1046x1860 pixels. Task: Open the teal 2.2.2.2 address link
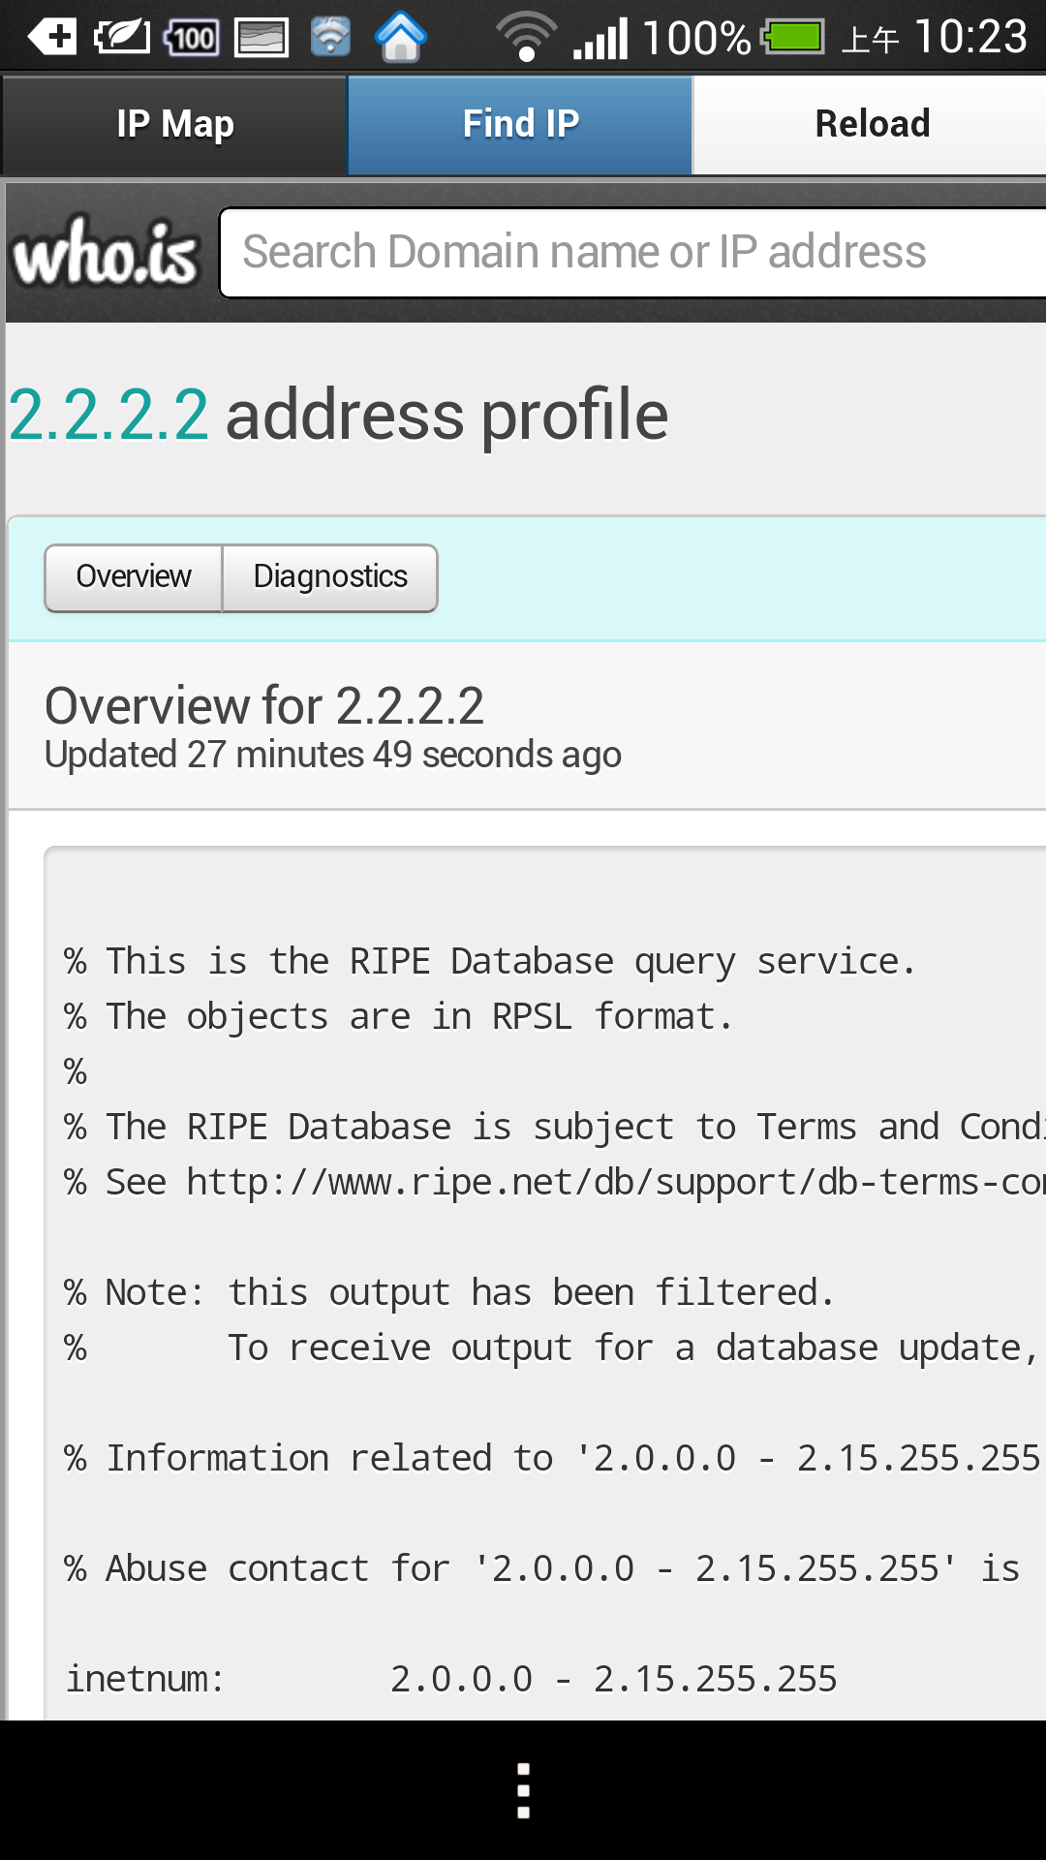point(108,415)
